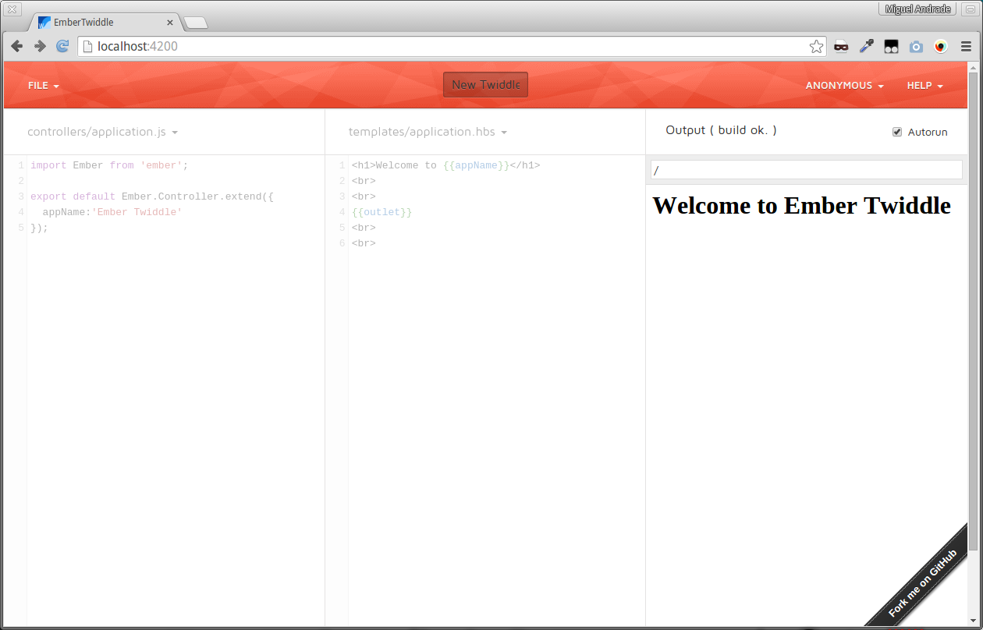Reload the page with refresh icon
The image size is (983, 630).
[x=63, y=47]
